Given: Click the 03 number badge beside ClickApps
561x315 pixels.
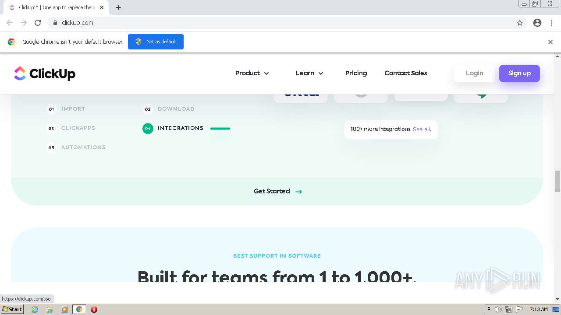Looking at the screenshot, I should 51,128.
